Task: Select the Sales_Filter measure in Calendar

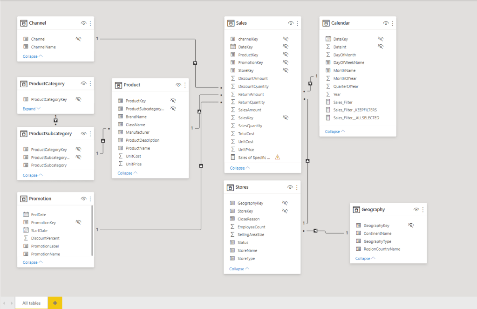Action: pyautogui.click(x=343, y=102)
